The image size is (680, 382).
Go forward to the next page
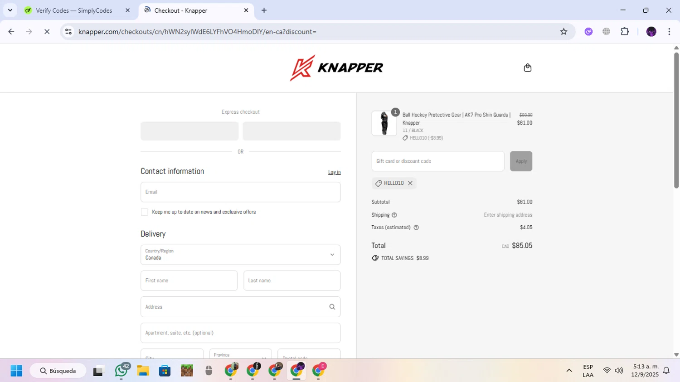(29, 32)
